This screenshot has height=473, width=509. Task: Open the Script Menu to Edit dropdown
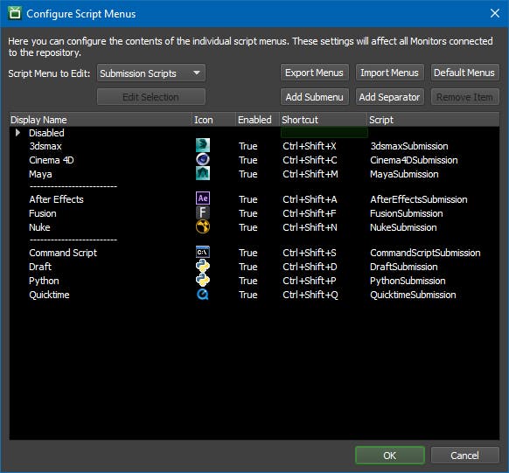151,73
